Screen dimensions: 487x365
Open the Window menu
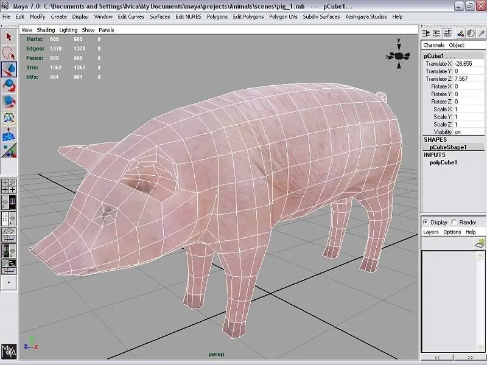[103, 17]
